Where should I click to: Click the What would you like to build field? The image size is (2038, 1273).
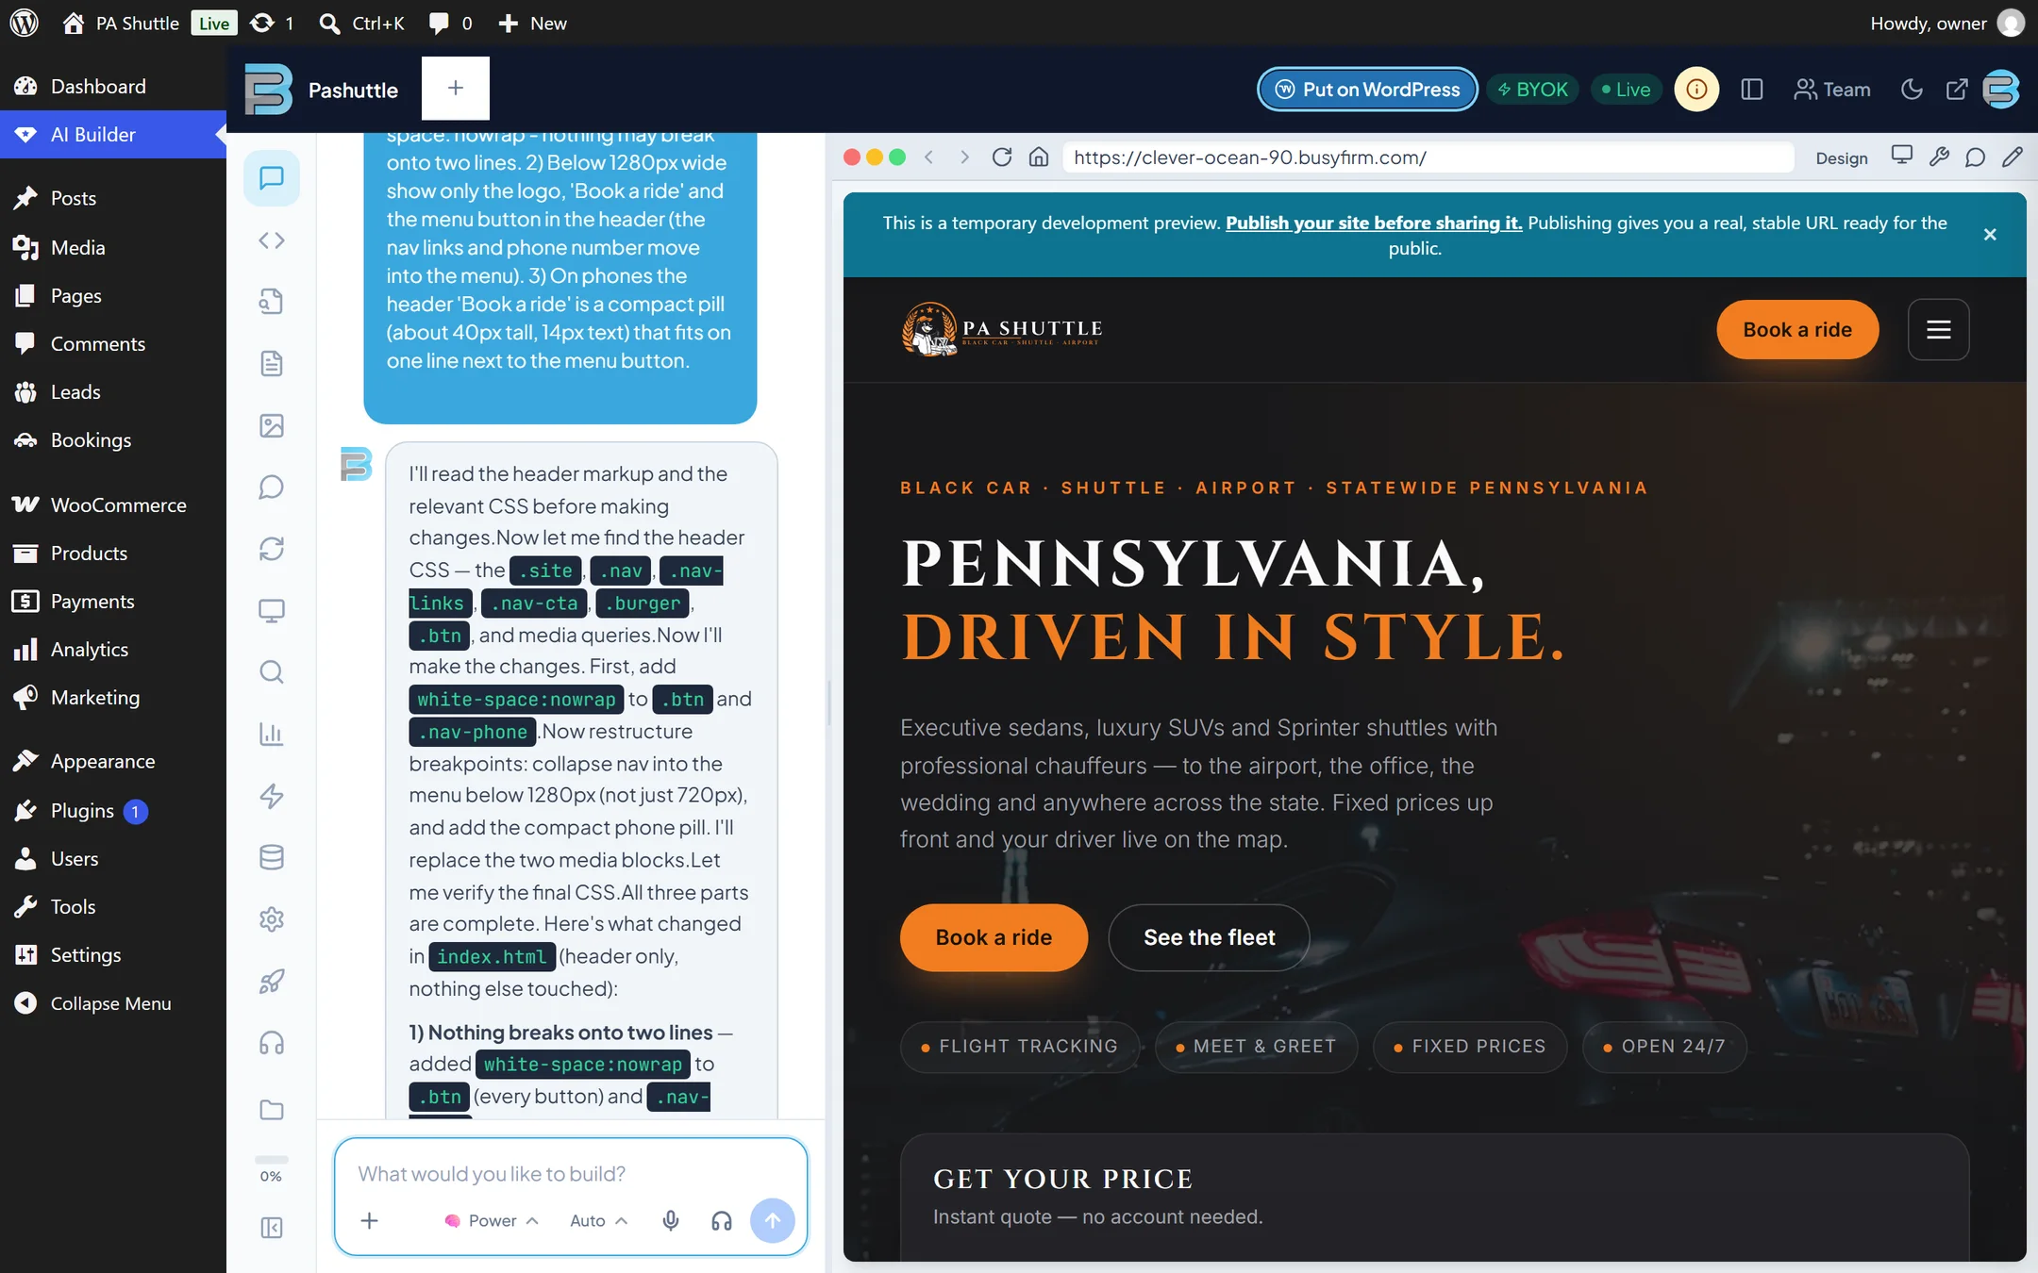571,1174
